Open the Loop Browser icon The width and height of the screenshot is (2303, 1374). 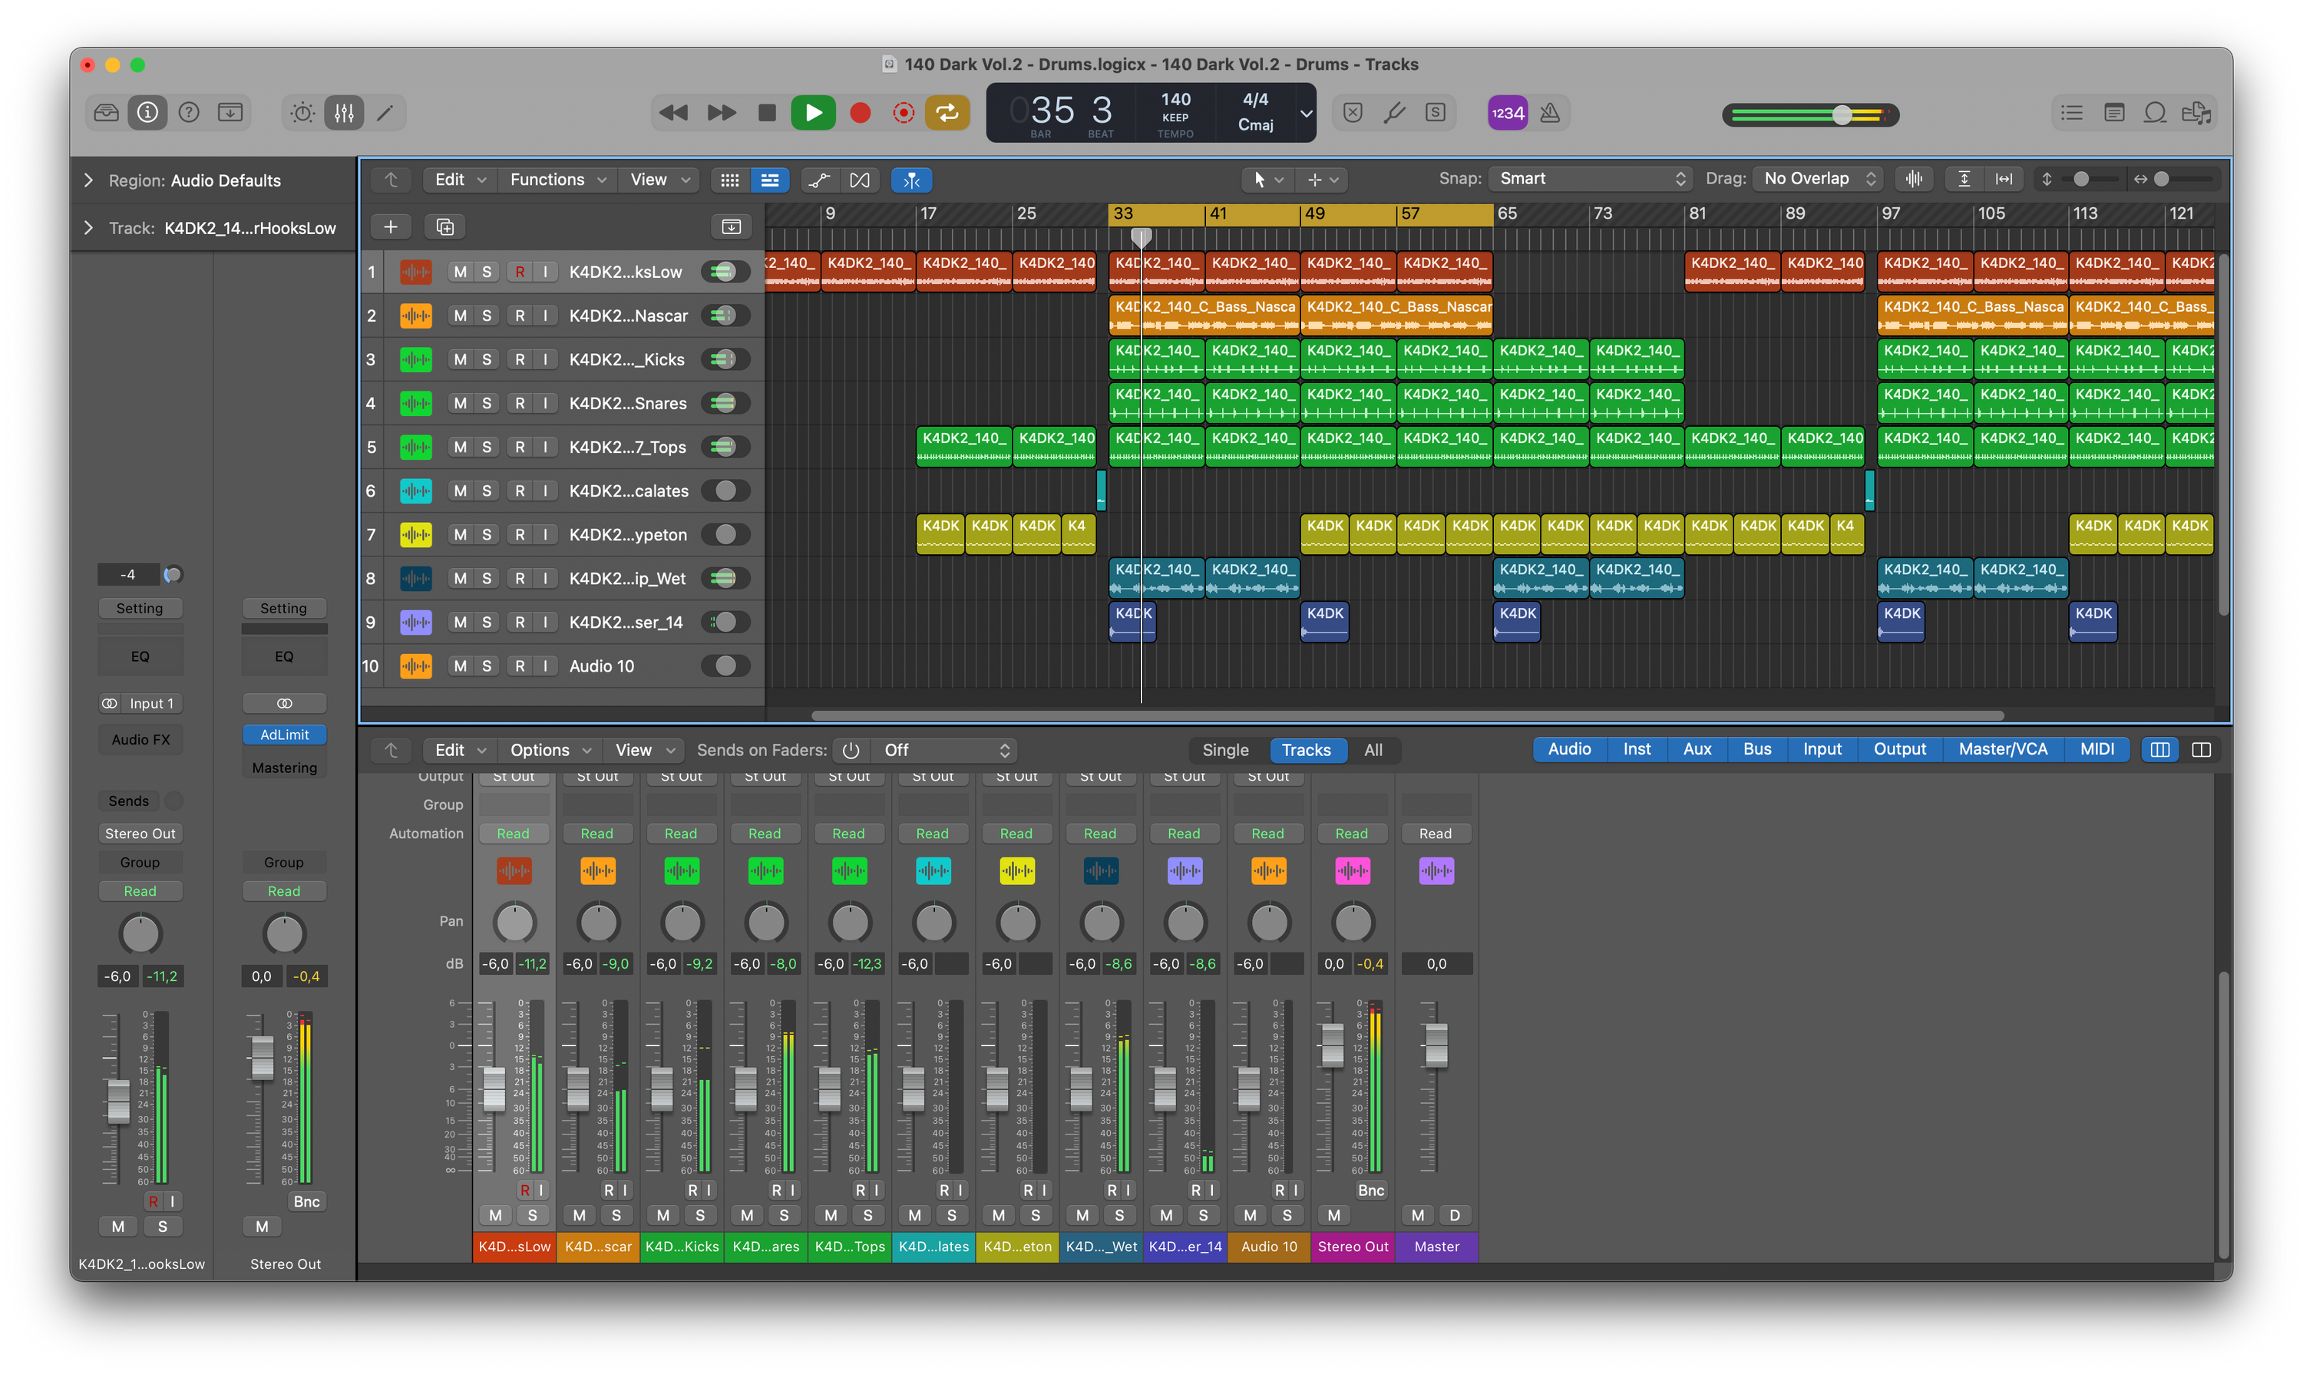2155,113
